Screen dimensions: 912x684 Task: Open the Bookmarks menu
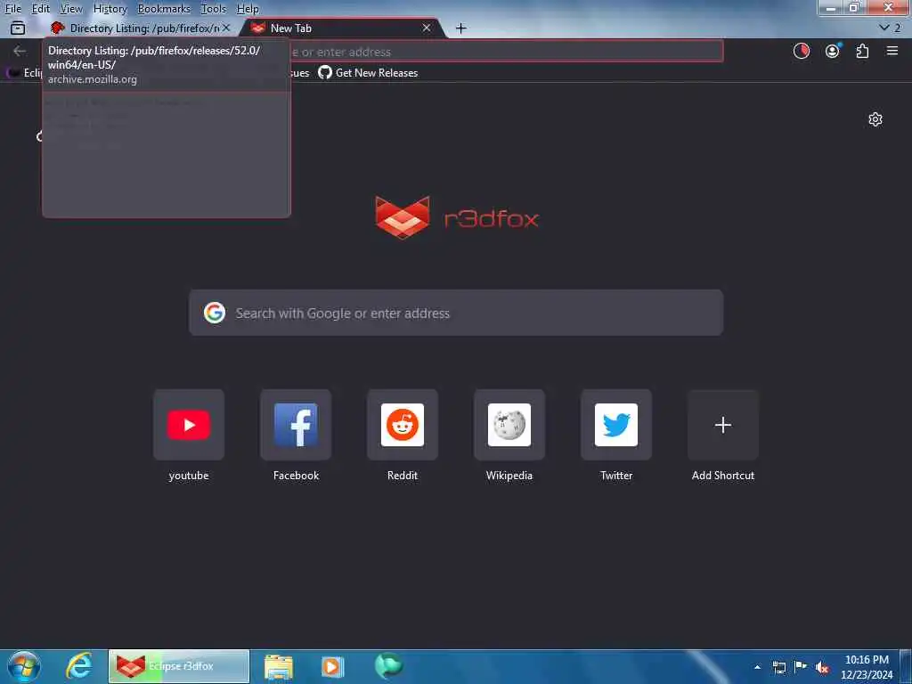(164, 9)
